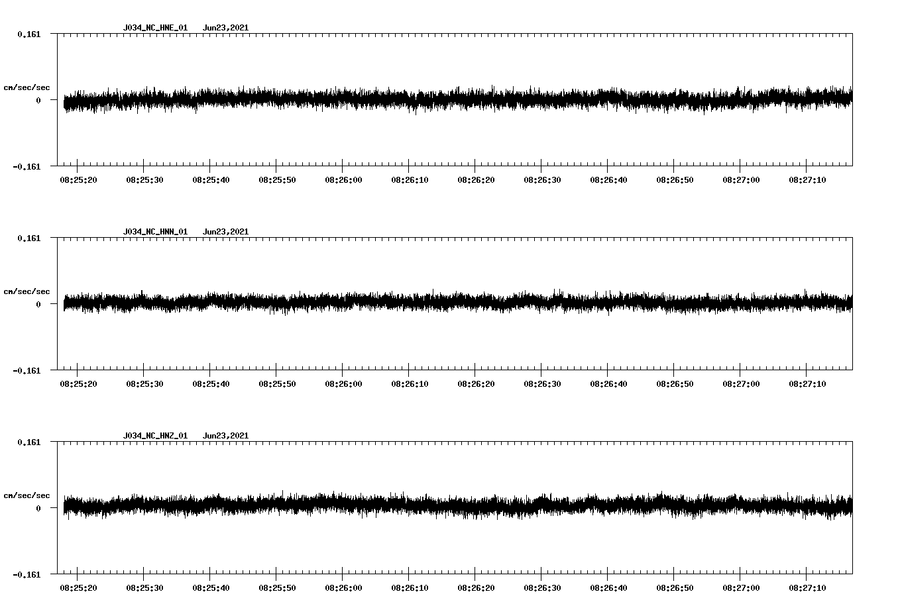Click the 08:27:10 label under HNE plot
The image size is (900, 612).
(807, 179)
